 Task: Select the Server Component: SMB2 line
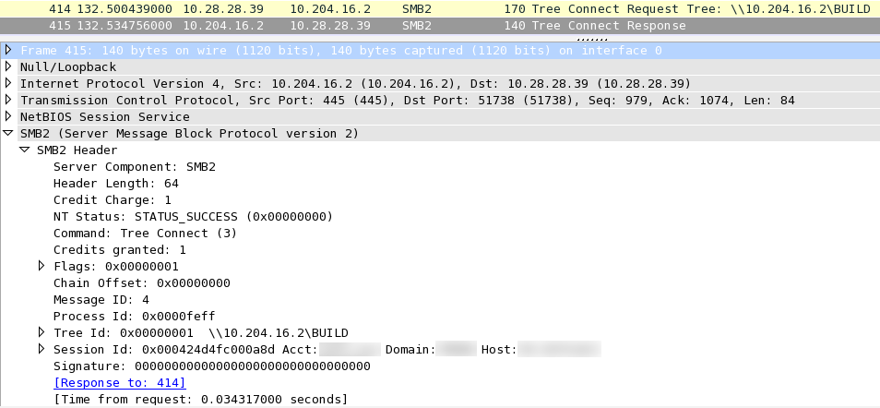(x=135, y=167)
